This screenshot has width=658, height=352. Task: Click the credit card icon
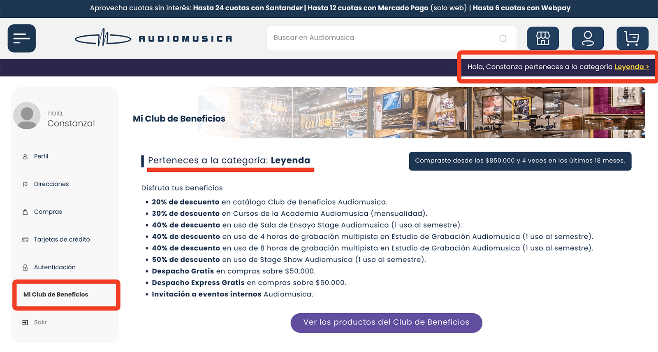pyautogui.click(x=25, y=240)
